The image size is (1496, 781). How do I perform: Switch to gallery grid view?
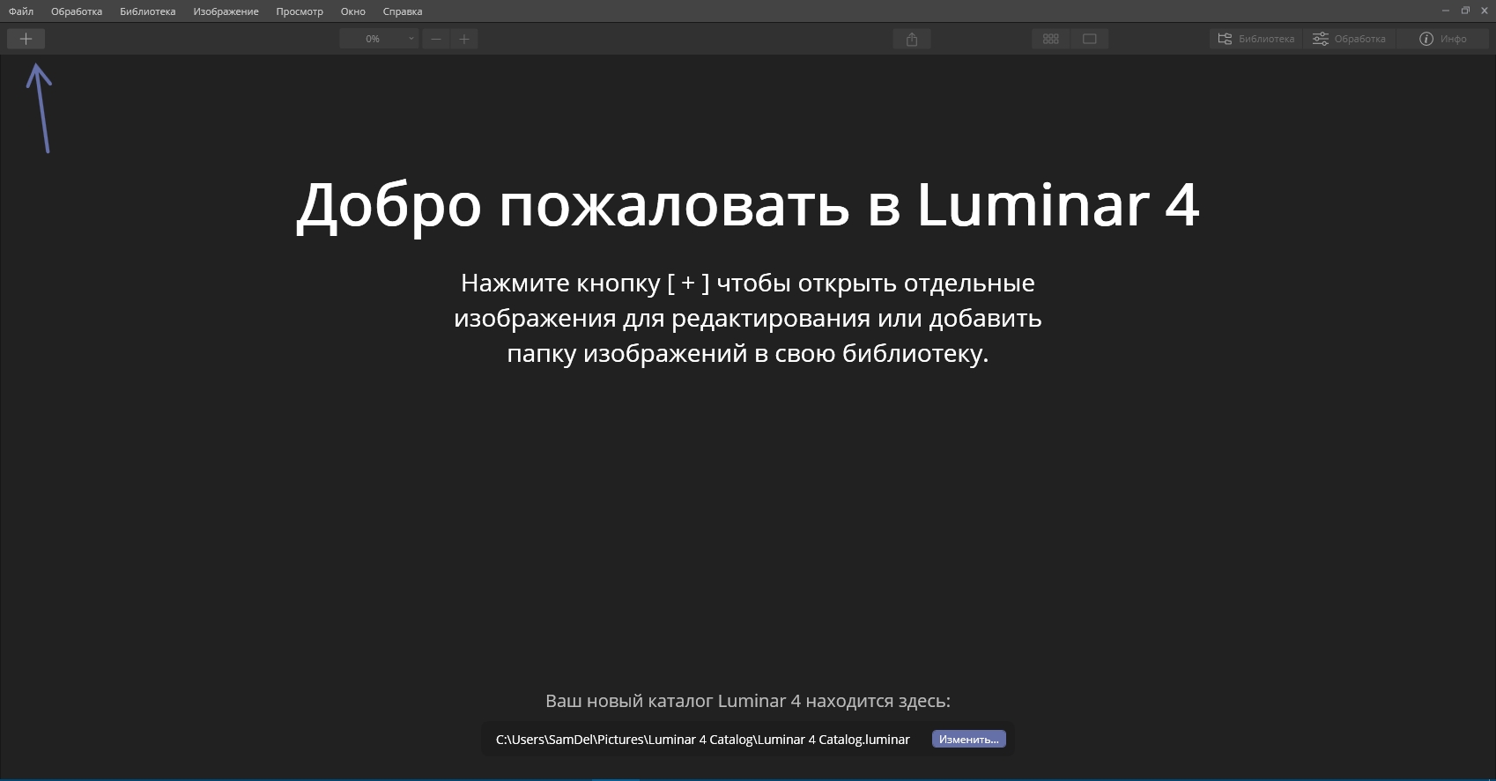tap(1050, 39)
